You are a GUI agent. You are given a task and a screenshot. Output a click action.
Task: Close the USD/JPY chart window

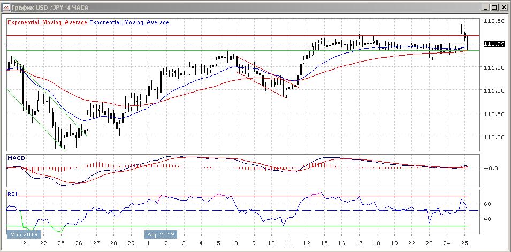tap(504, 7)
